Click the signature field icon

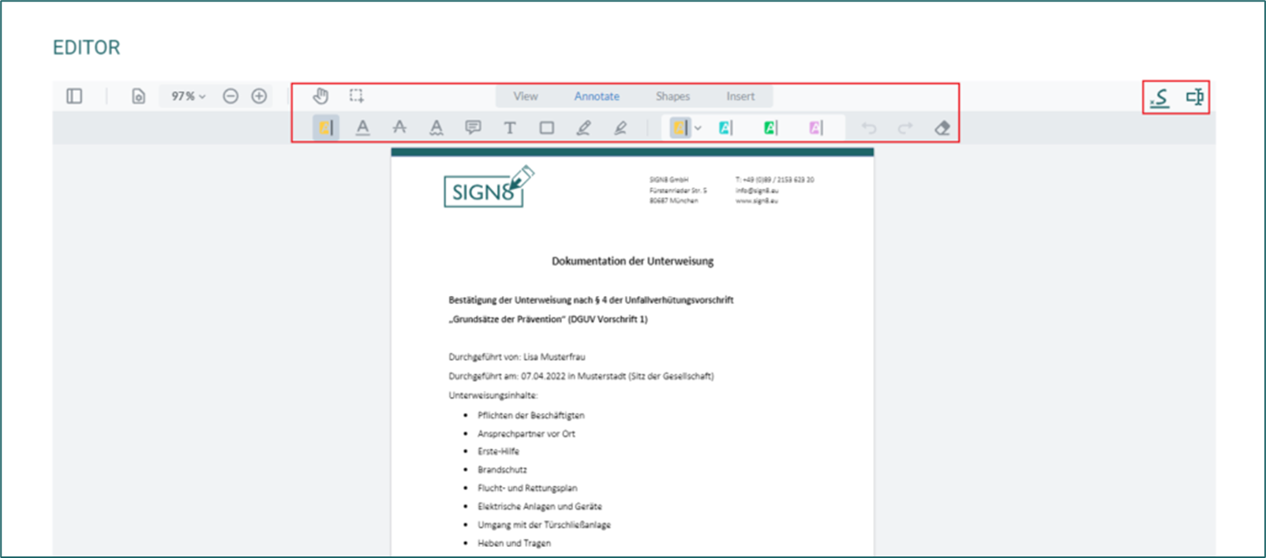pos(1159,98)
